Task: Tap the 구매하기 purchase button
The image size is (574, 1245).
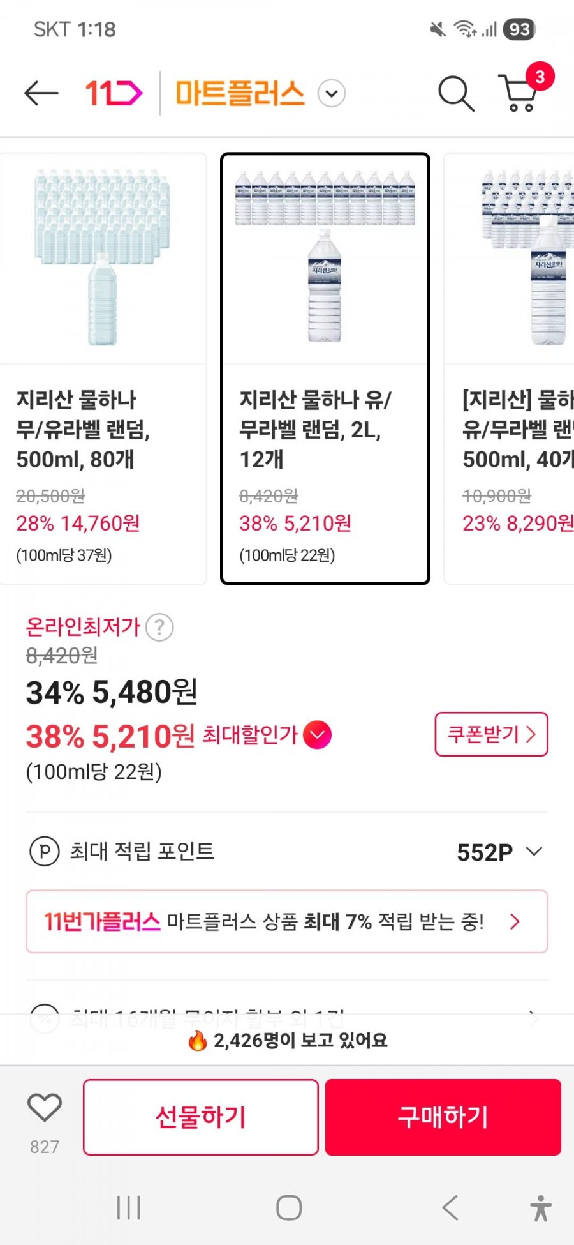Action: coord(443,1117)
